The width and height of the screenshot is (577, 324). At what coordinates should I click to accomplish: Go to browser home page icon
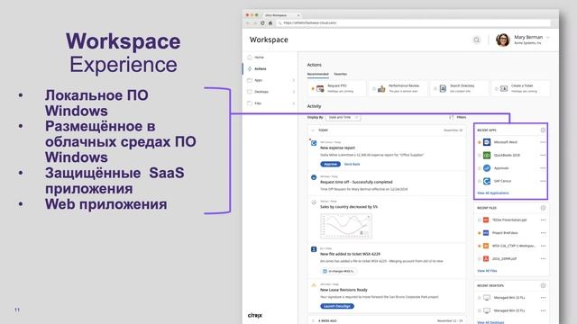pyautogui.click(x=270, y=22)
